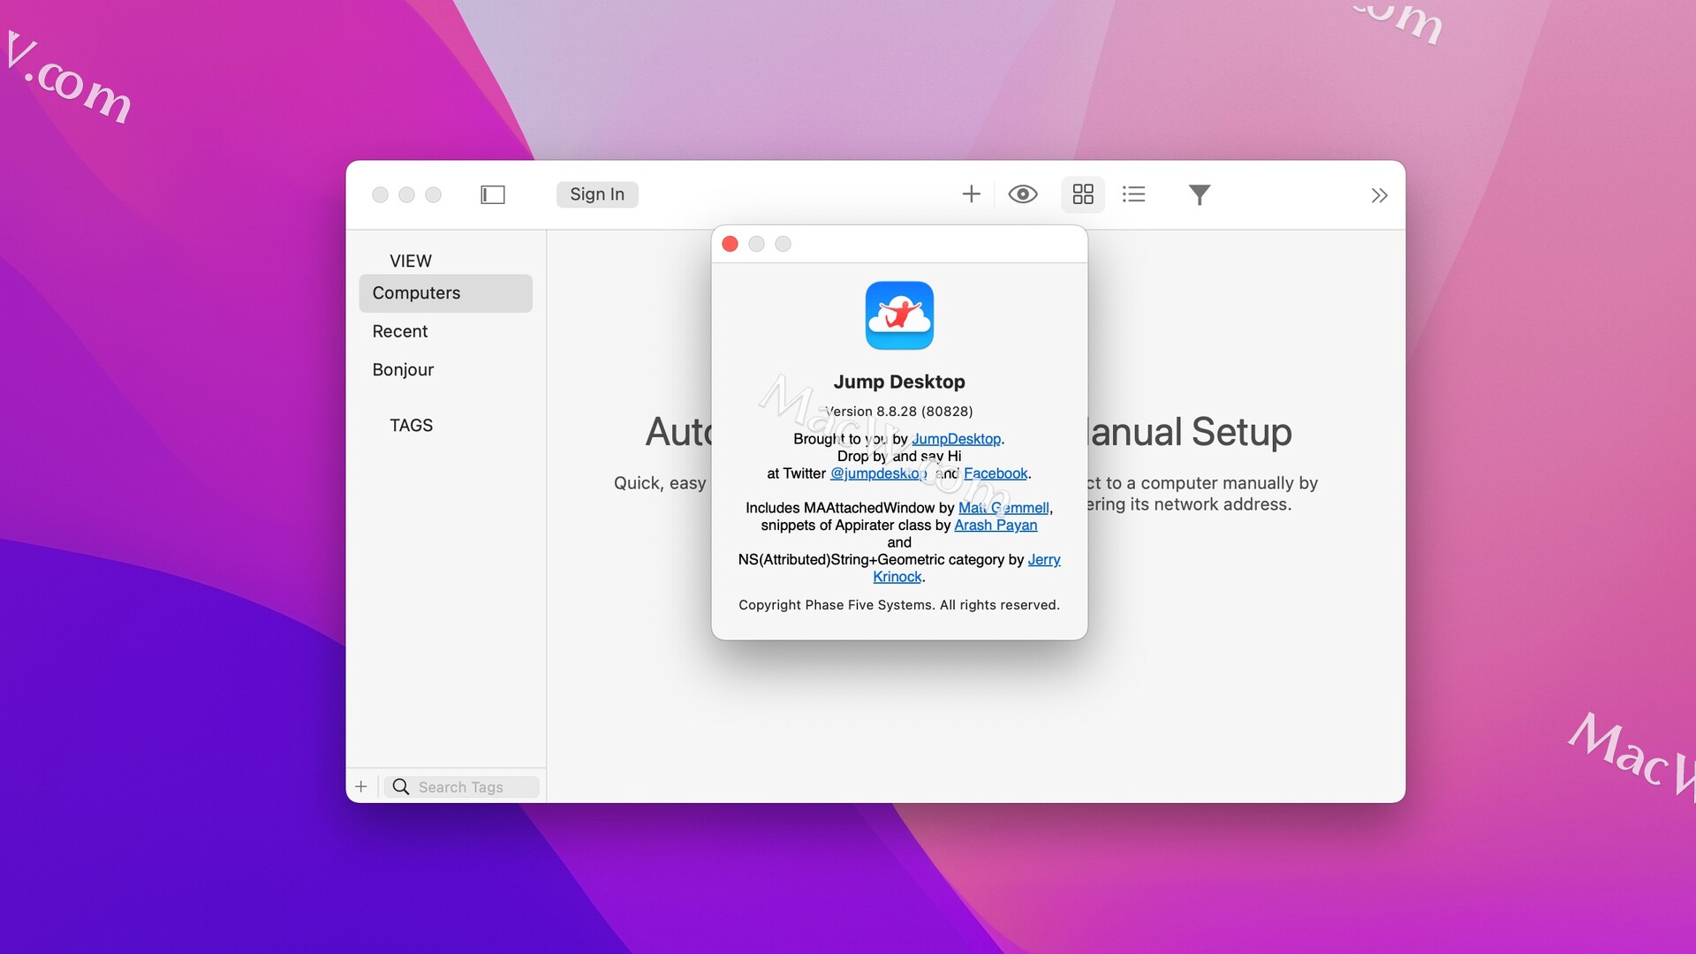Click Facebook hyperlink in about dialog
Viewport: 1696px width, 954px height.
tap(995, 473)
